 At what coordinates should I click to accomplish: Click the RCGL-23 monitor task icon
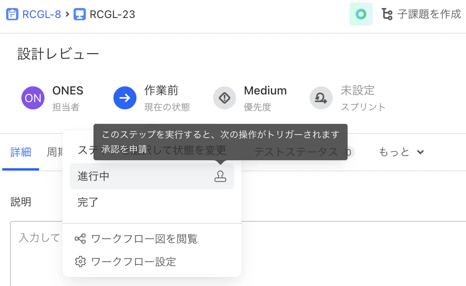point(80,15)
